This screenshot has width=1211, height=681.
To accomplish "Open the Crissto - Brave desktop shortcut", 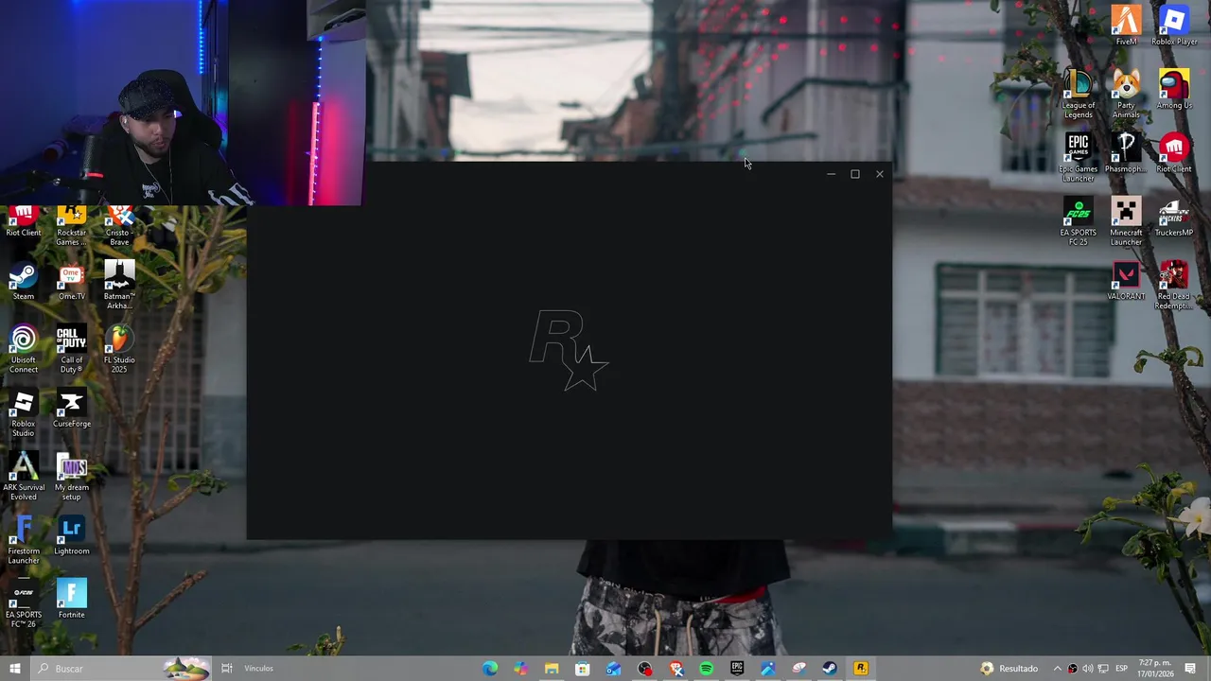I will (x=119, y=225).
